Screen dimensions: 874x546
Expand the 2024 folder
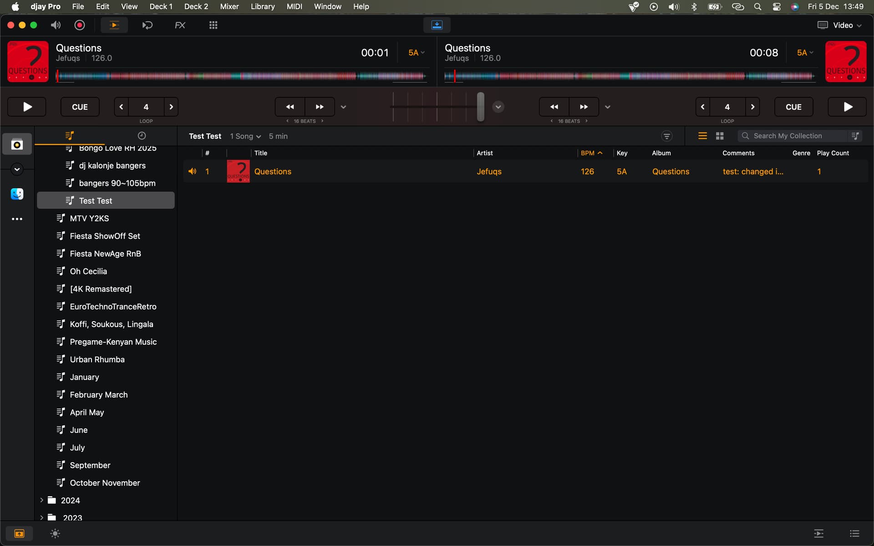[x=41, y=500]
